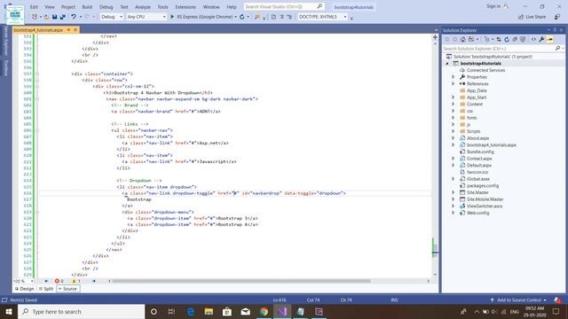The width and height of the screenshot is (568, 319).
Task: Click the horizontal editor scrollbar
Action: [241, 281]
